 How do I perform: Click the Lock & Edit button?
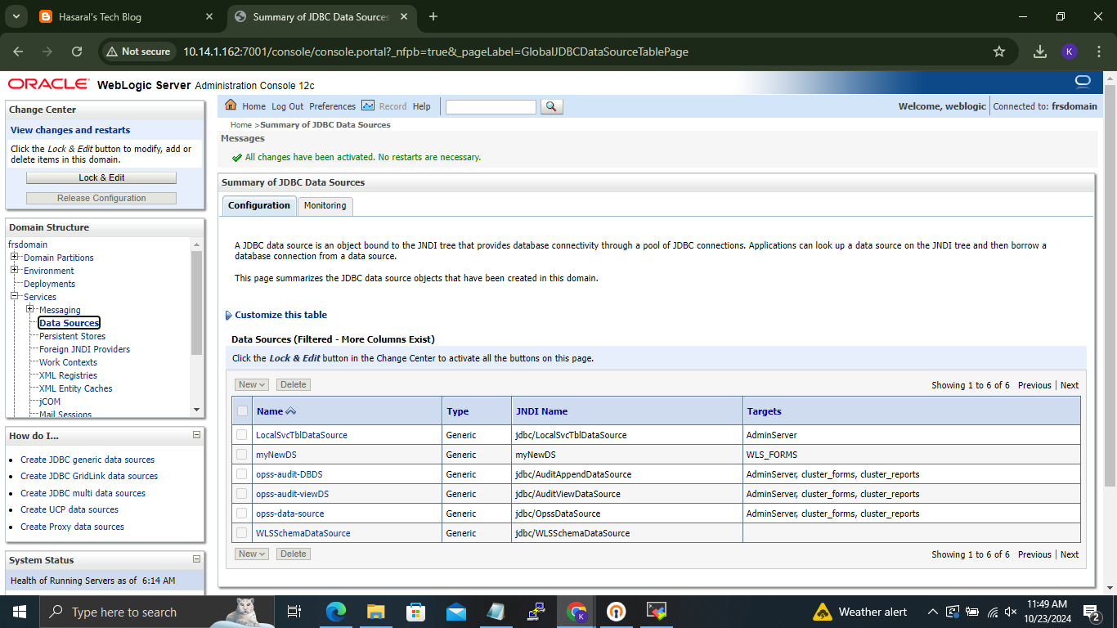pos(101,177)
